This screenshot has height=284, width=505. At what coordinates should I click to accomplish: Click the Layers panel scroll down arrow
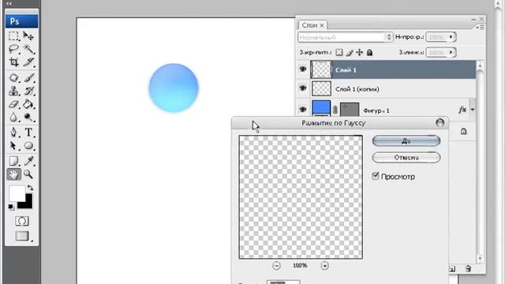tap(480, 259)
